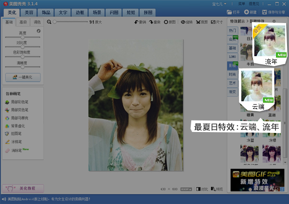Click the 重做 redo icon
Viewport: 289px width, 204px height.
coord(151,22)
